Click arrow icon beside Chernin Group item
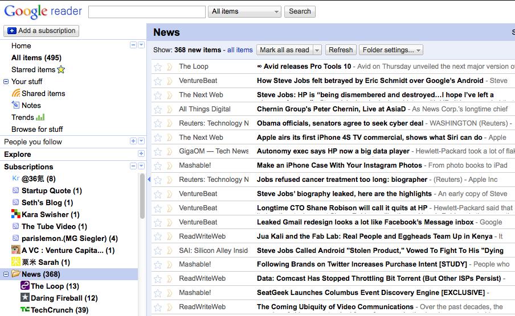 pos(169,110)
